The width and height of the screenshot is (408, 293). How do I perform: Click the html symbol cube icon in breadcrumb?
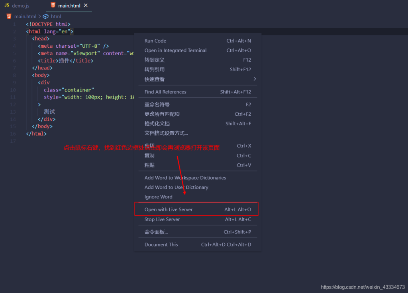click(45, 16)
